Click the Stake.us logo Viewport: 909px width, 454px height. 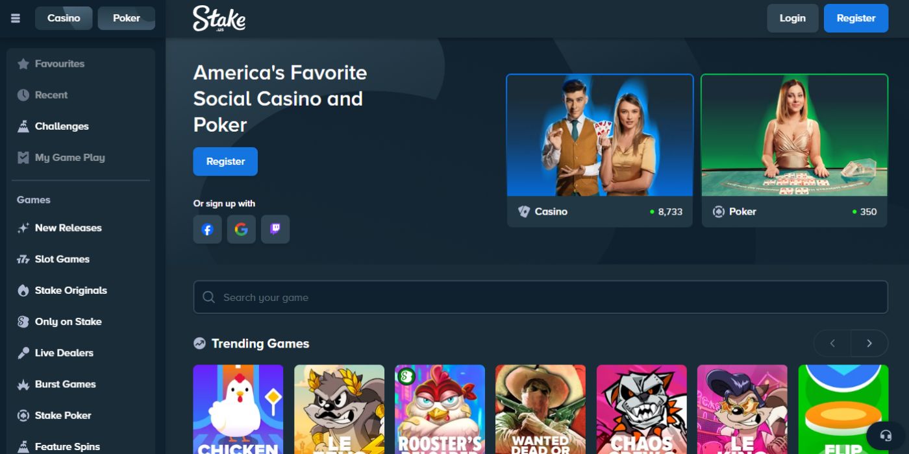coord(219,19)
